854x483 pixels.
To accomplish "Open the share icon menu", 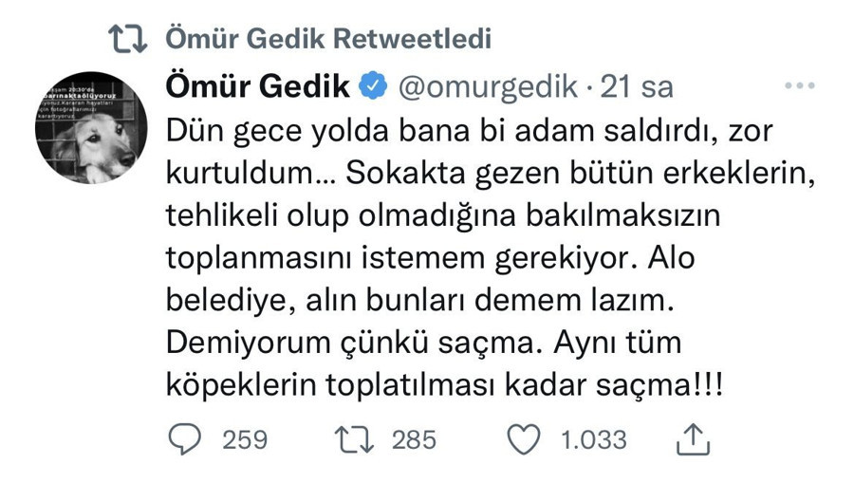I will pos(693,438).
